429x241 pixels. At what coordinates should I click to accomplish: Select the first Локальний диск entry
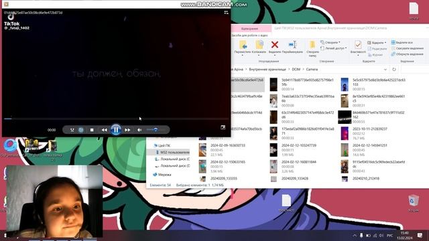(x=173, y=159)
